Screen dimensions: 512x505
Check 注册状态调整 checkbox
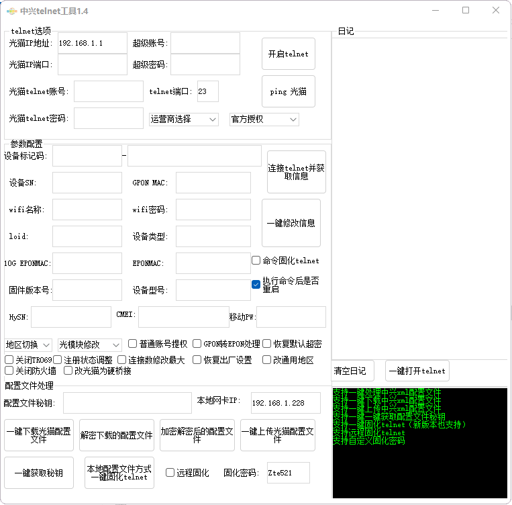coord(58,360)
